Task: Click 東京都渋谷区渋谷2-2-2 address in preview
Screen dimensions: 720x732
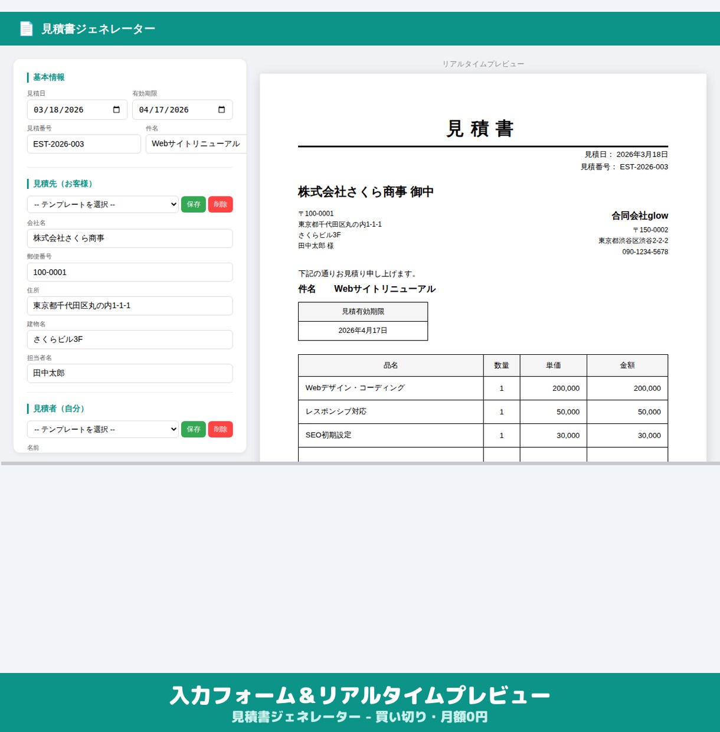Action: click(x=633, y=241)
